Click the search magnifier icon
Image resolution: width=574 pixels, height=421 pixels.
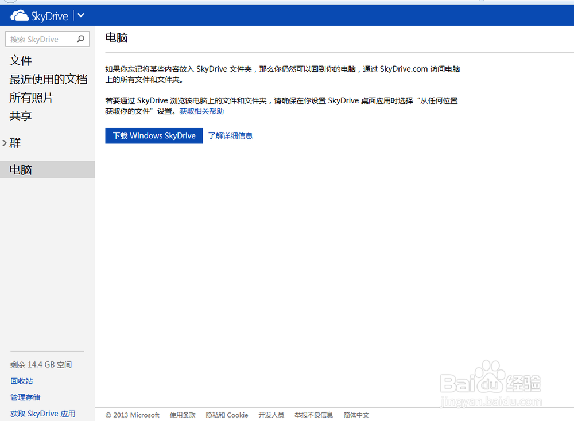click(81, 39)
